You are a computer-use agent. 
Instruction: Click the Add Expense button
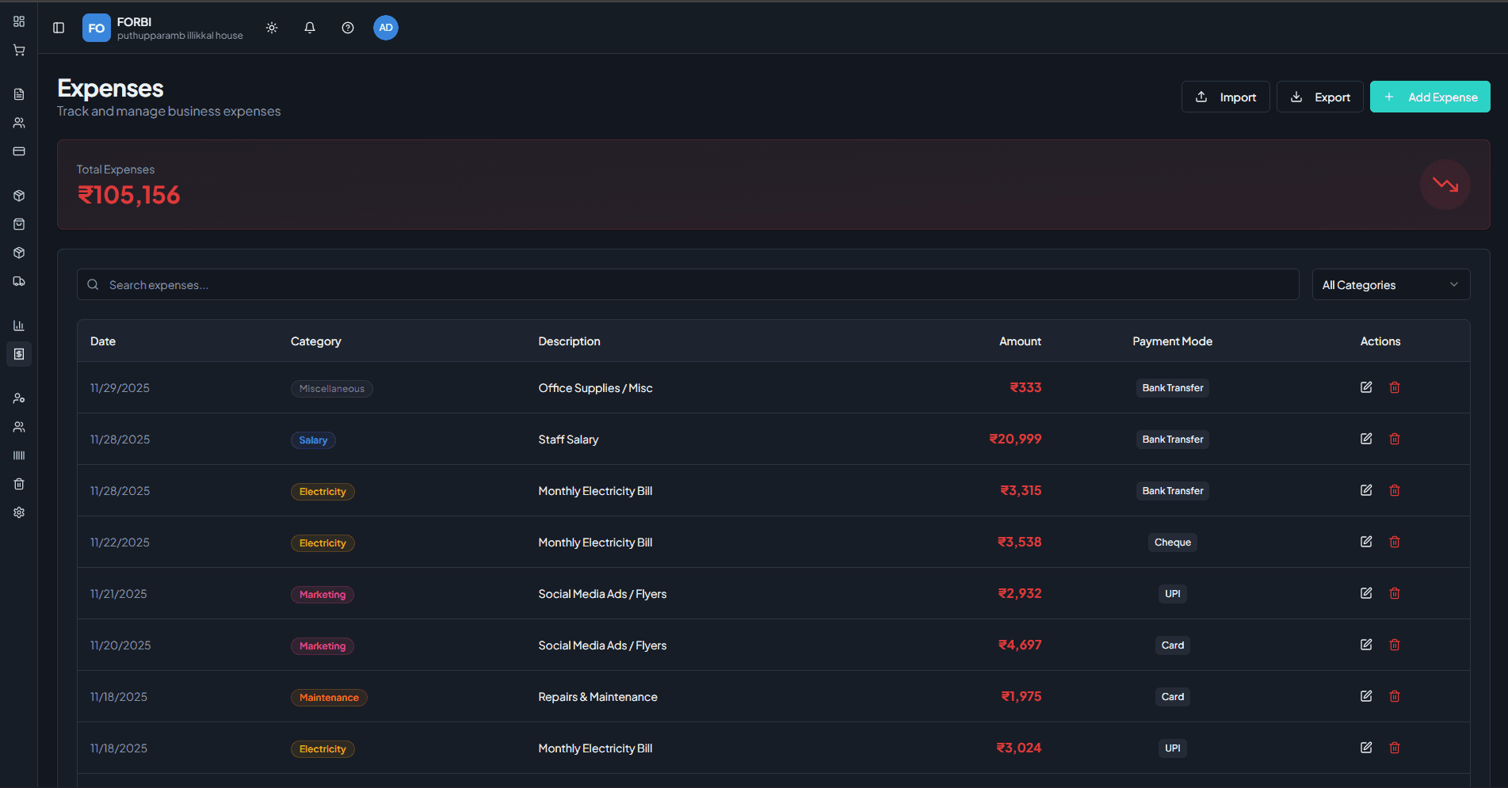[x=1430, y=97]
